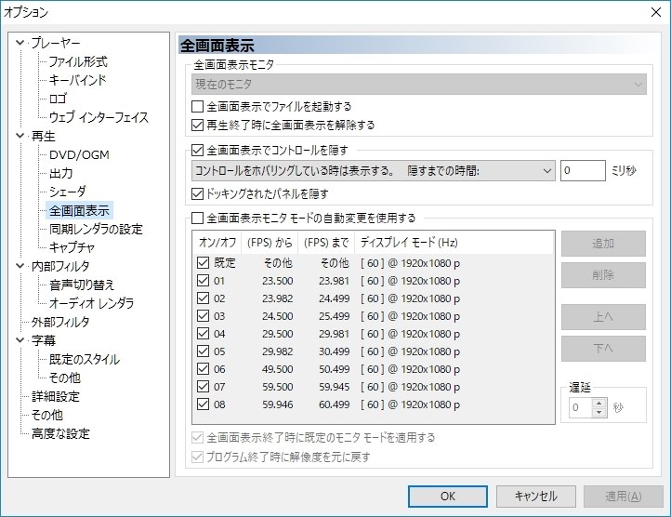Image resolution: width=671 pixels, height=517 pixels.
Task: Click the キャンセル button
Action: click(x=535, y=497)
